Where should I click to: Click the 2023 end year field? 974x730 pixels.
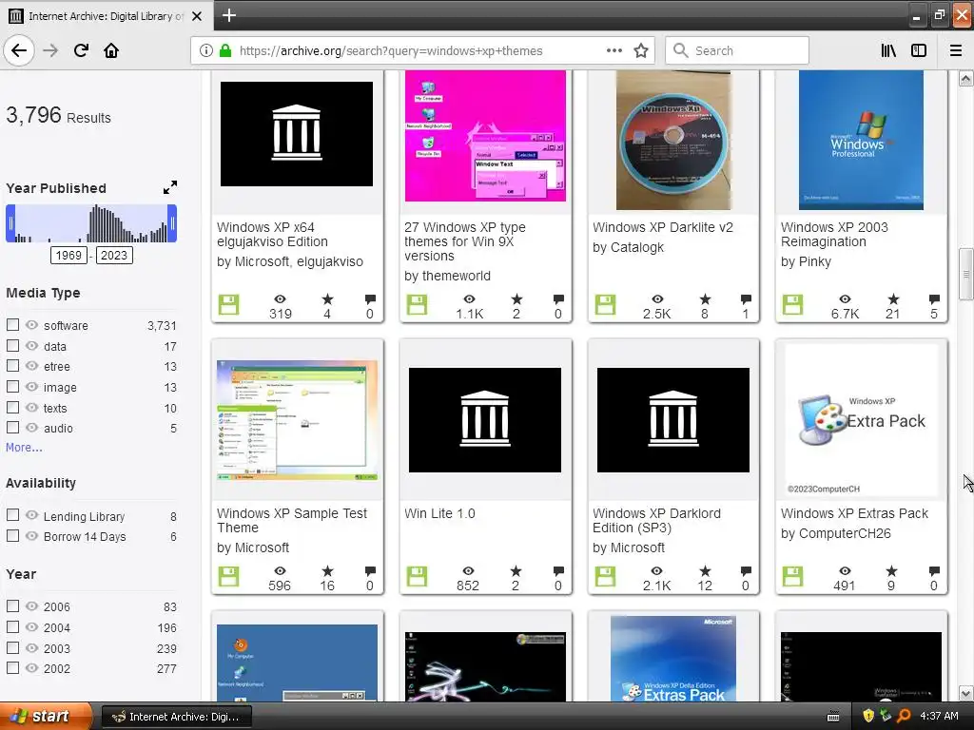[x=114, y=255]
